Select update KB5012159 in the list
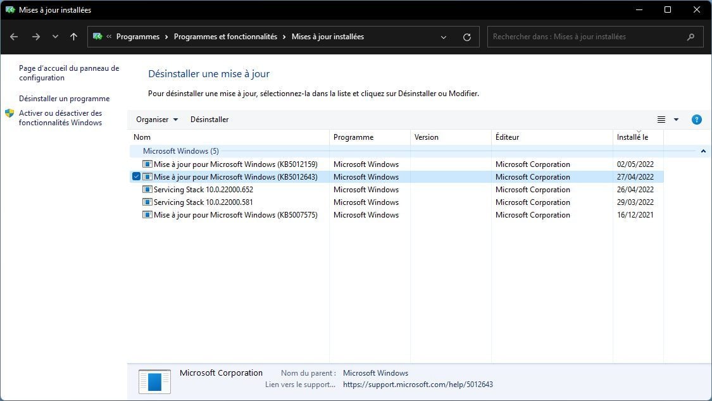712x401 pixels. (x=235, y=164)
